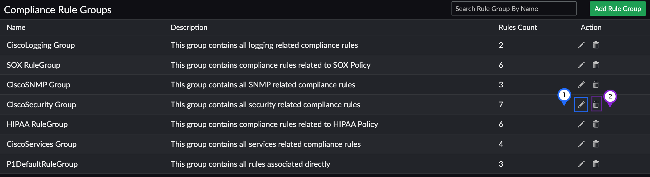Image resolution: width=650 pixels, height=177 pixels.
Task: Edit the SOX RuleGroup entry
Action: point(581,65)
